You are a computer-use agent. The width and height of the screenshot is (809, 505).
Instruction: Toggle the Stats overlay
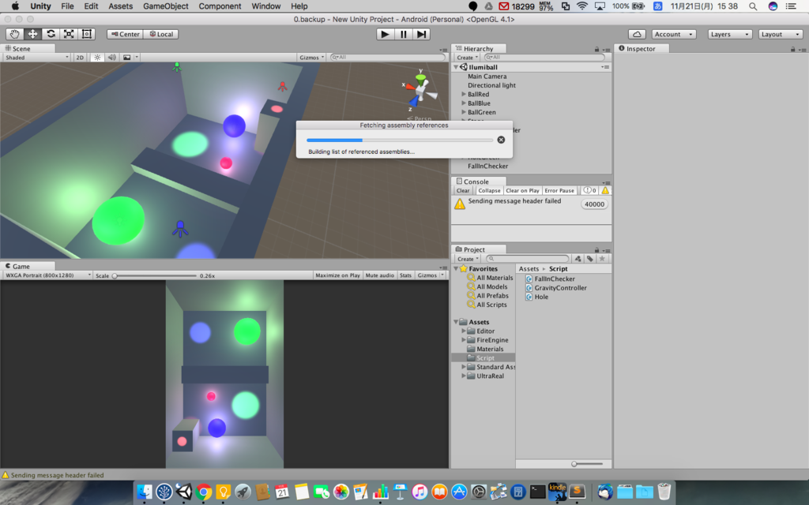click(405, 275)
